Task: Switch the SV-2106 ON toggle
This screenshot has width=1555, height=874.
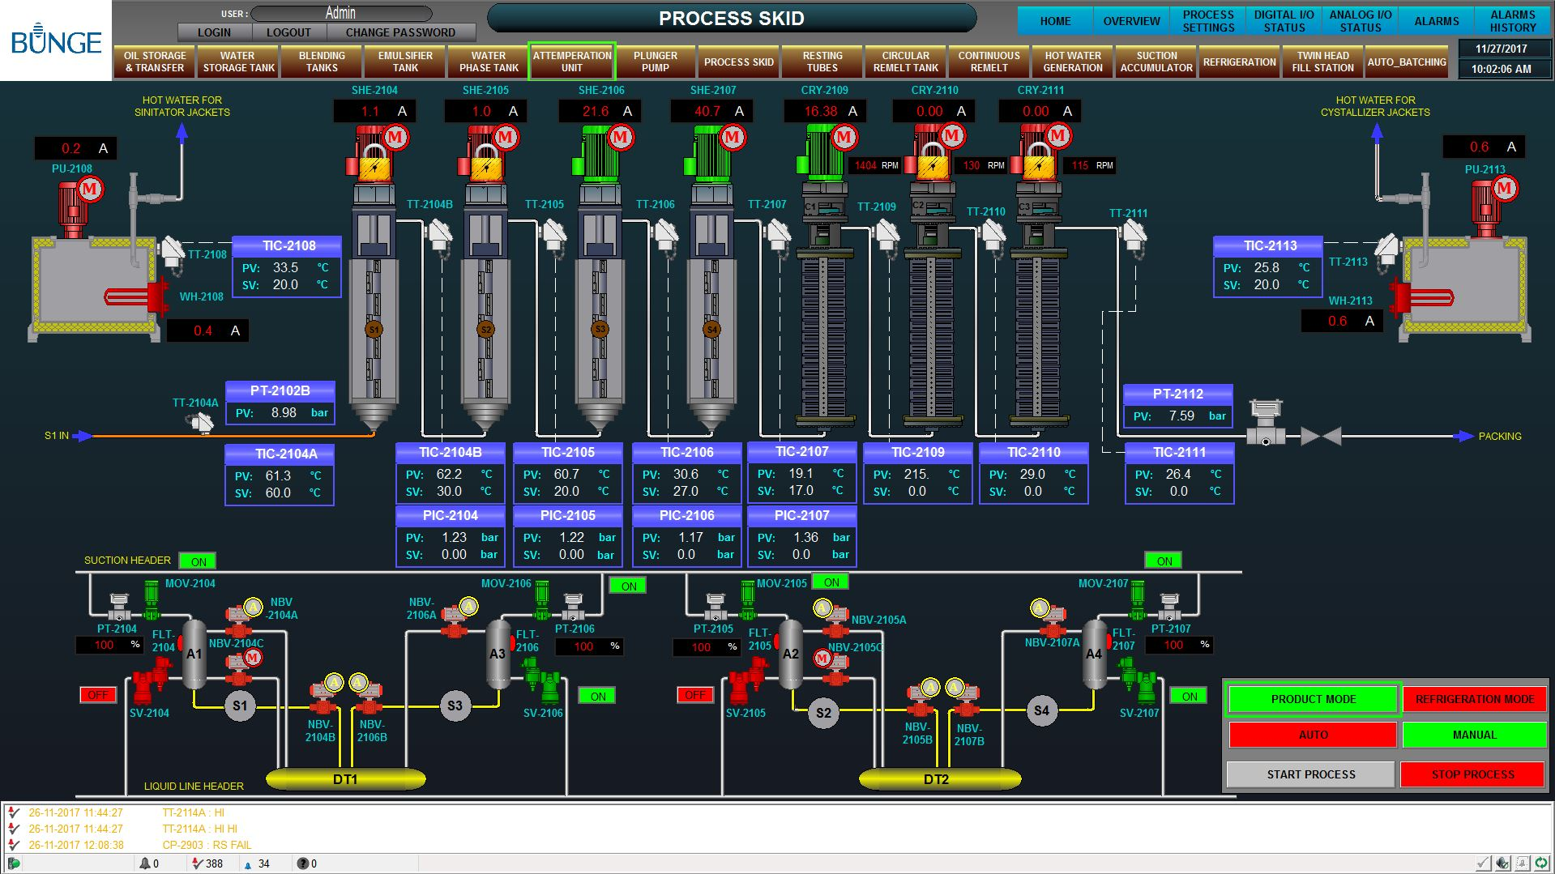Action: 597,696
